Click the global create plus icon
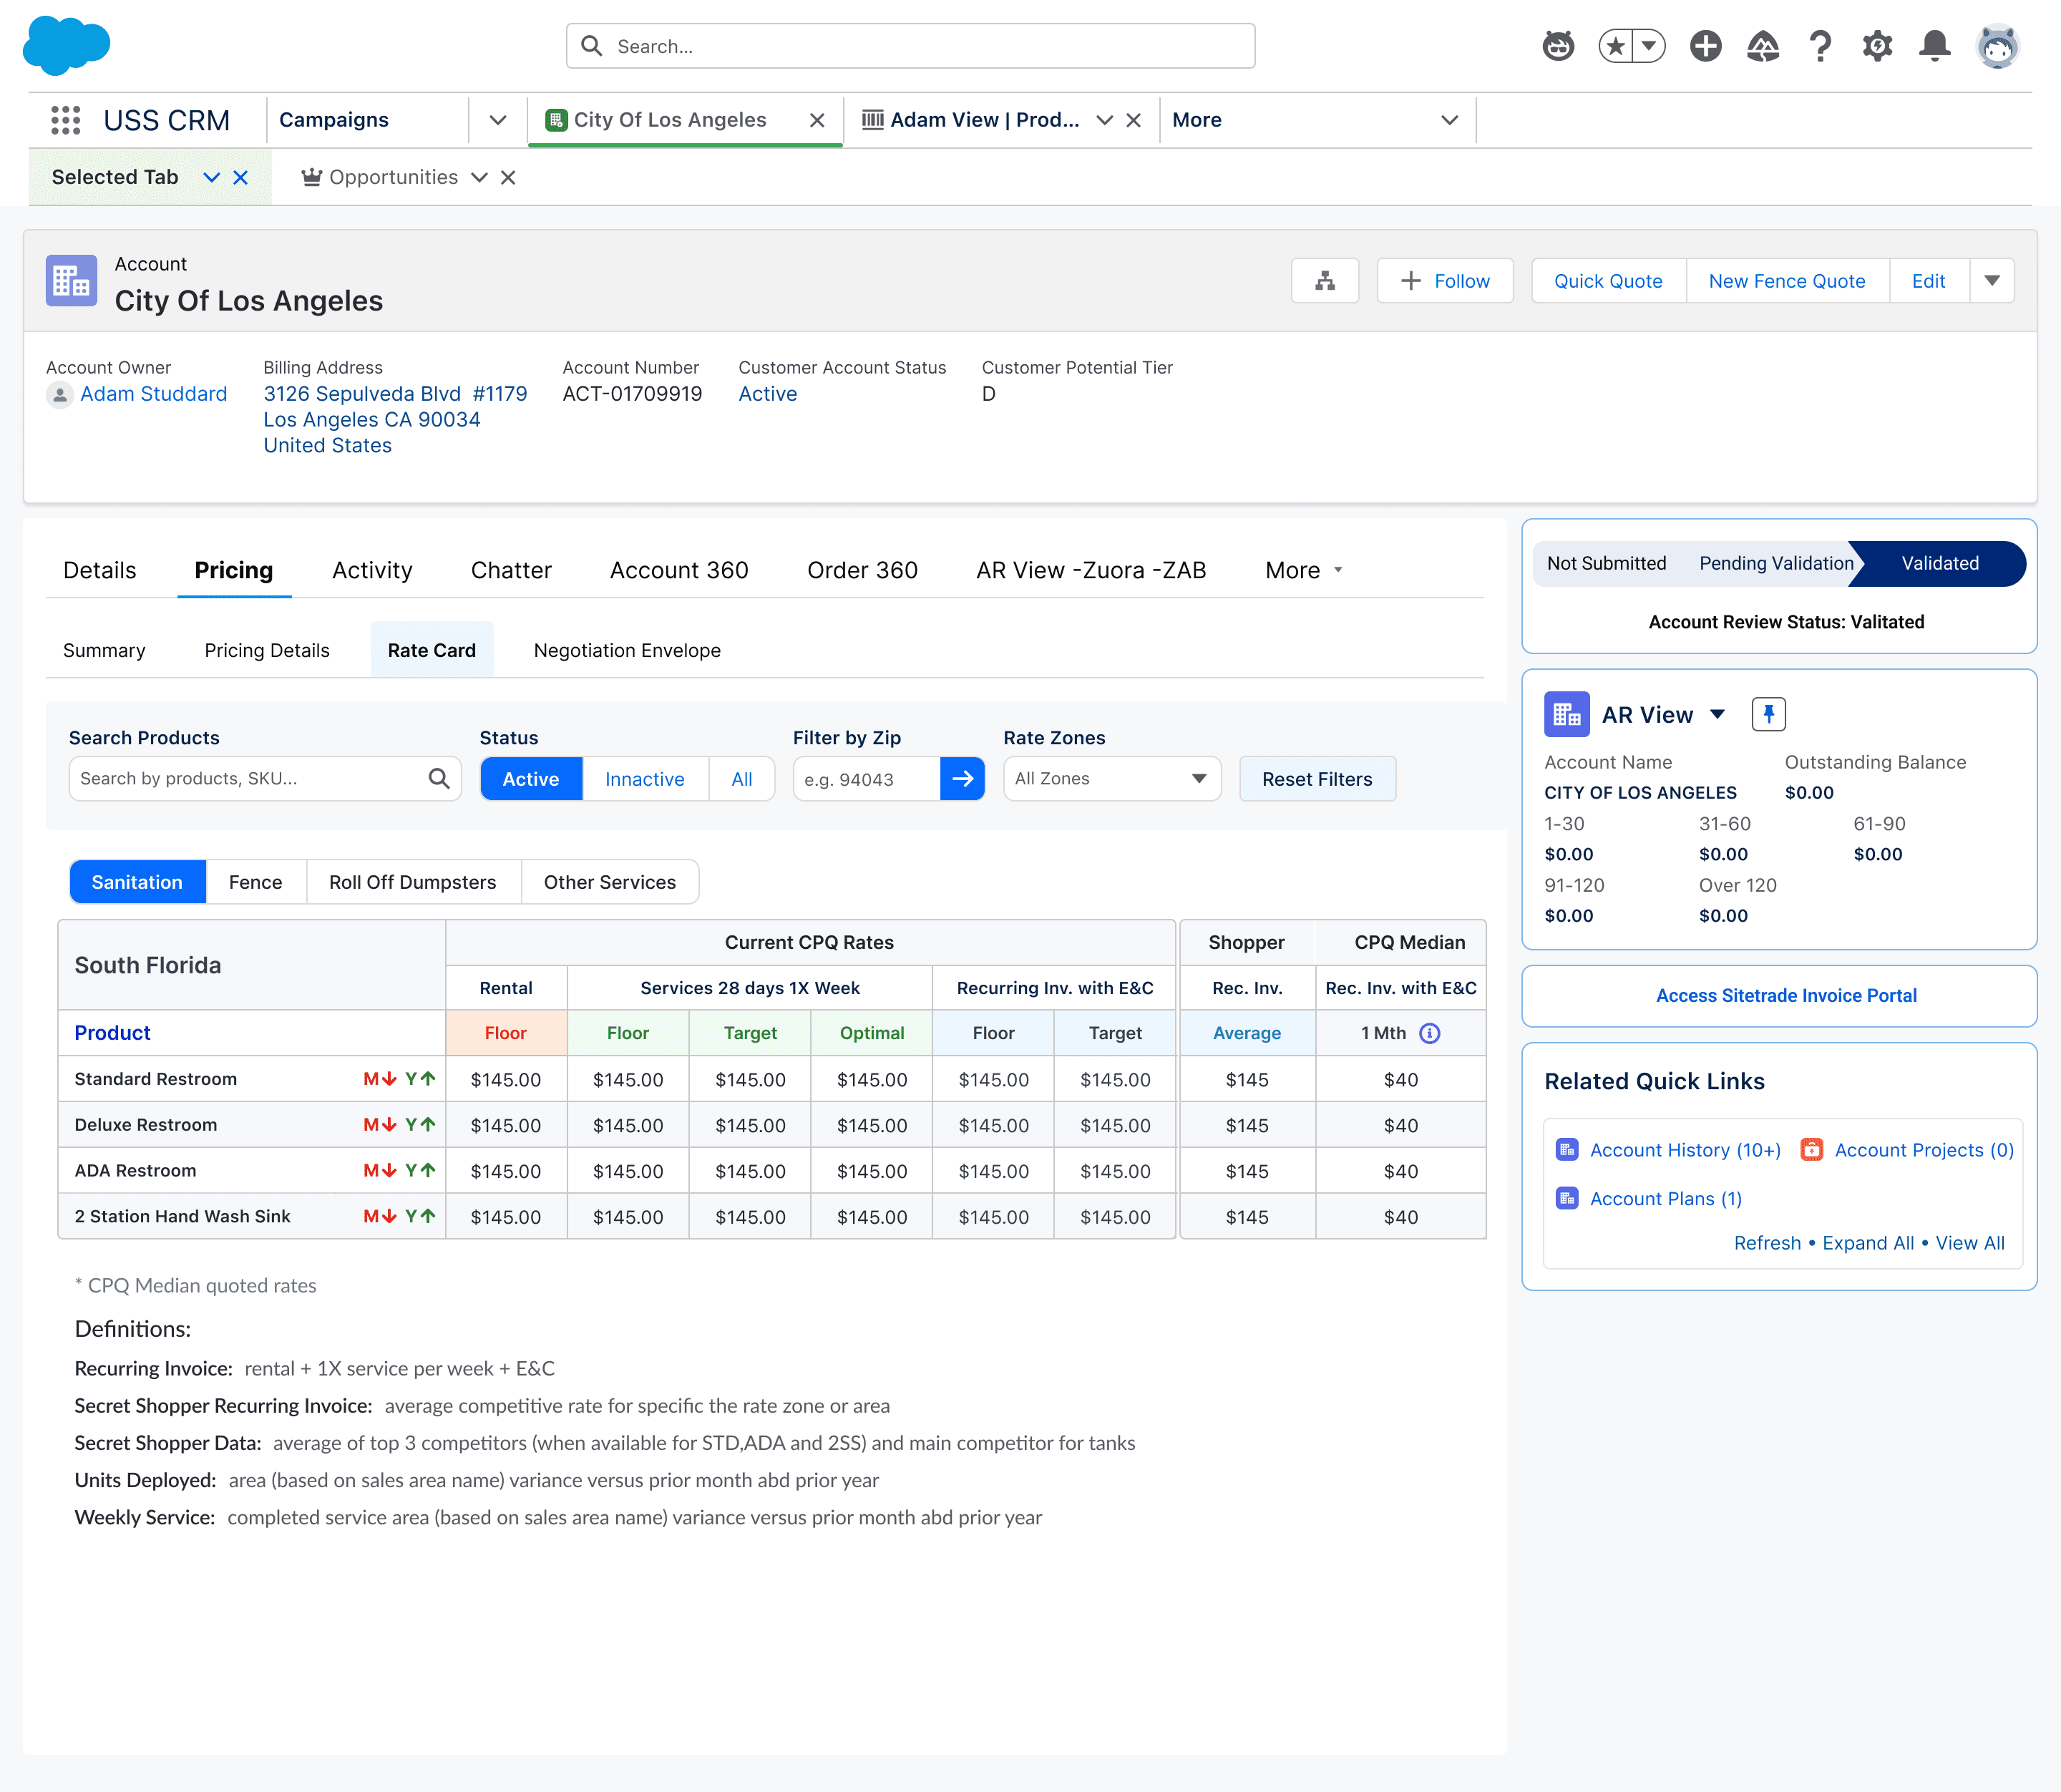This screenshot has height=1792, width=2061. click(1705, 46)
